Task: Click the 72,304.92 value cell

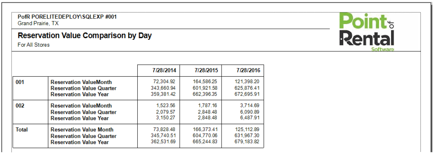Action: pyautogui.click(x=164, y=82)
